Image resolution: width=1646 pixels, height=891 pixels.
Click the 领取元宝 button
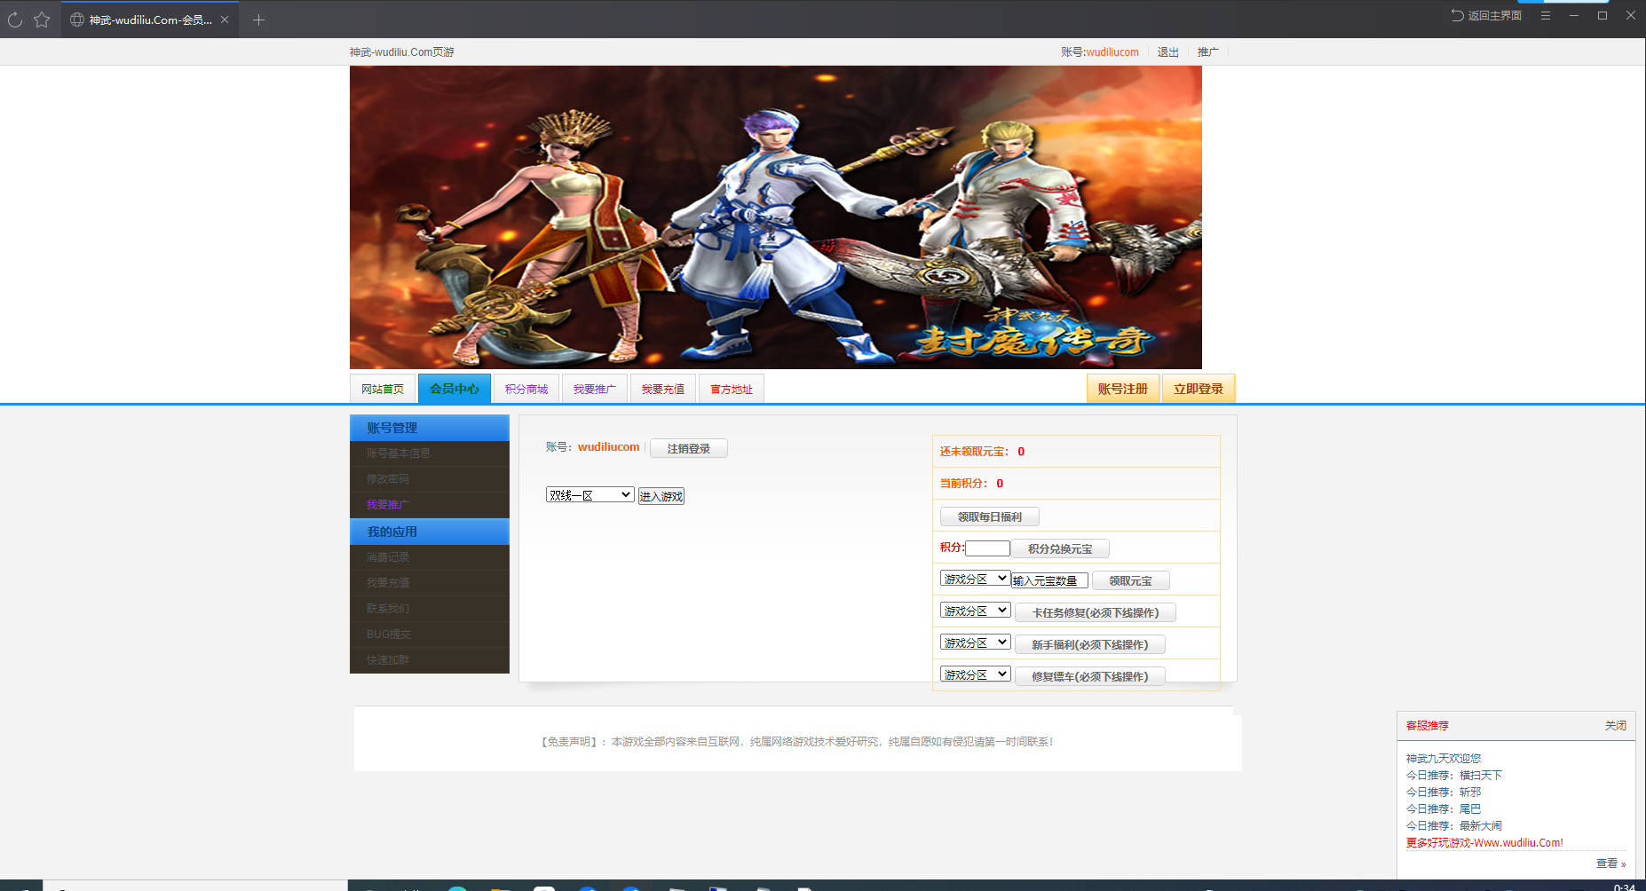(1131, 580)
